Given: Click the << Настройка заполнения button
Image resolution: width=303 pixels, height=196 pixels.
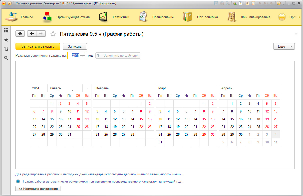Looking at the screenshot, I should point(38,189).
